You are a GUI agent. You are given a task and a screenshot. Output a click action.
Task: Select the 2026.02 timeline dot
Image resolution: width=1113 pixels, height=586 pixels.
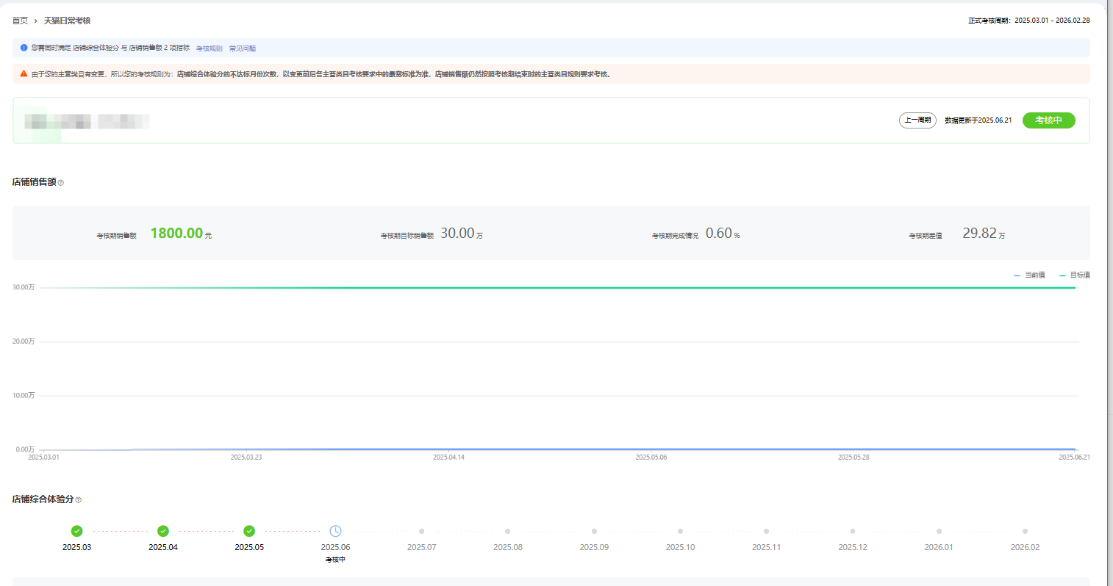click(1025, 531)
